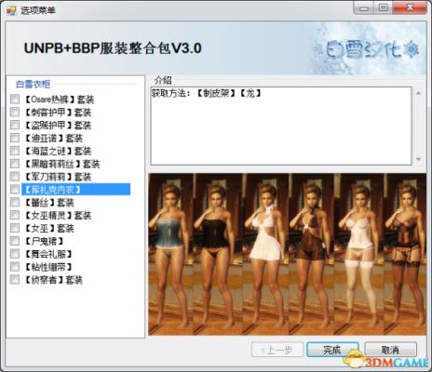
Task: Choose the 【女巫精灵】套装 entry
Action: 59,215
